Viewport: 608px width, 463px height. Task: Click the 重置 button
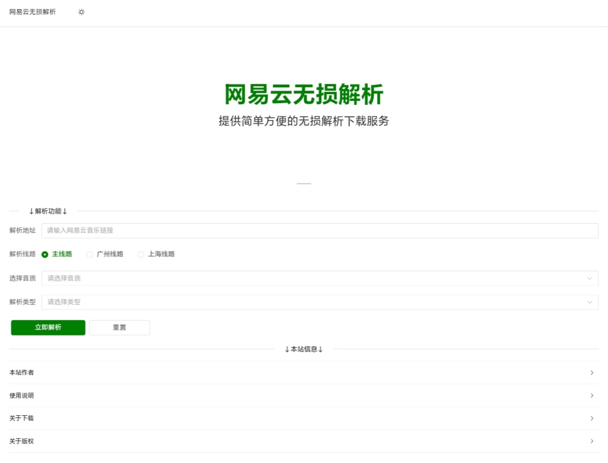[119, 327]
